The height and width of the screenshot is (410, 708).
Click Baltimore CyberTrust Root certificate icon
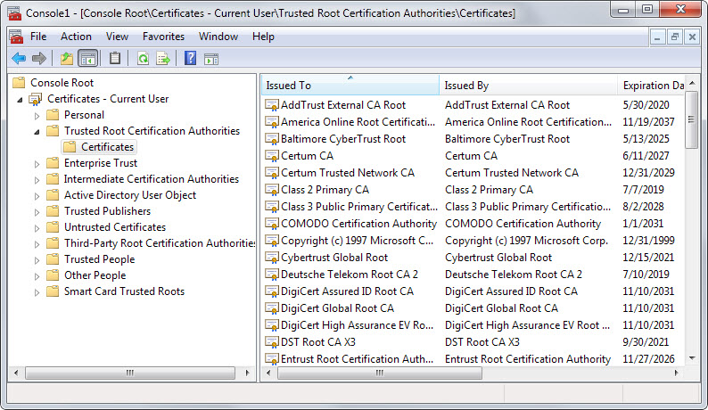point(272,139)
